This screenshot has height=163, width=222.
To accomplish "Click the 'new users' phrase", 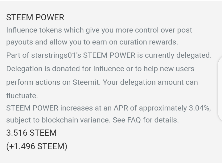I will pyautogui.click(x=177, y=69).
